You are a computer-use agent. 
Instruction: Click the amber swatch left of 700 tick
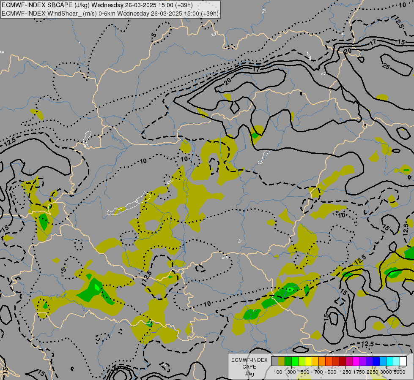coord(315,361)
